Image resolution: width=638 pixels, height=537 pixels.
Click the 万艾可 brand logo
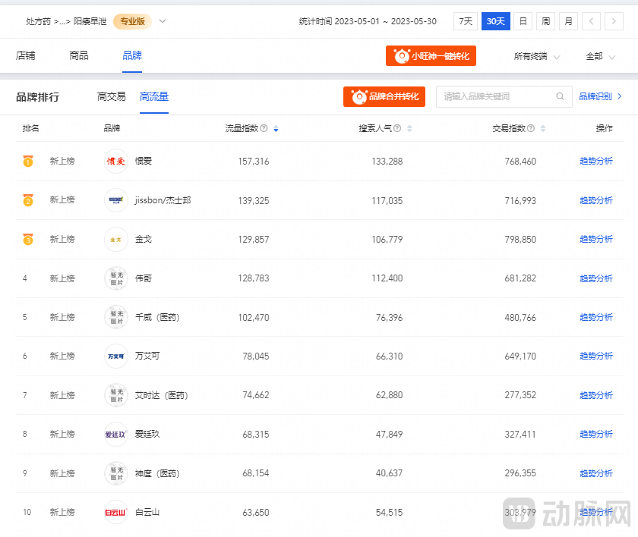116,356
